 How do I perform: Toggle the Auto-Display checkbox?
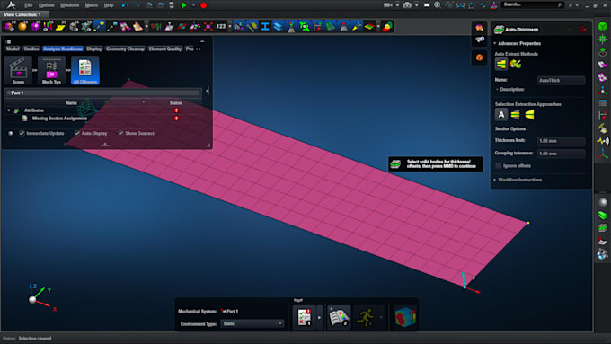click(77, 133)
